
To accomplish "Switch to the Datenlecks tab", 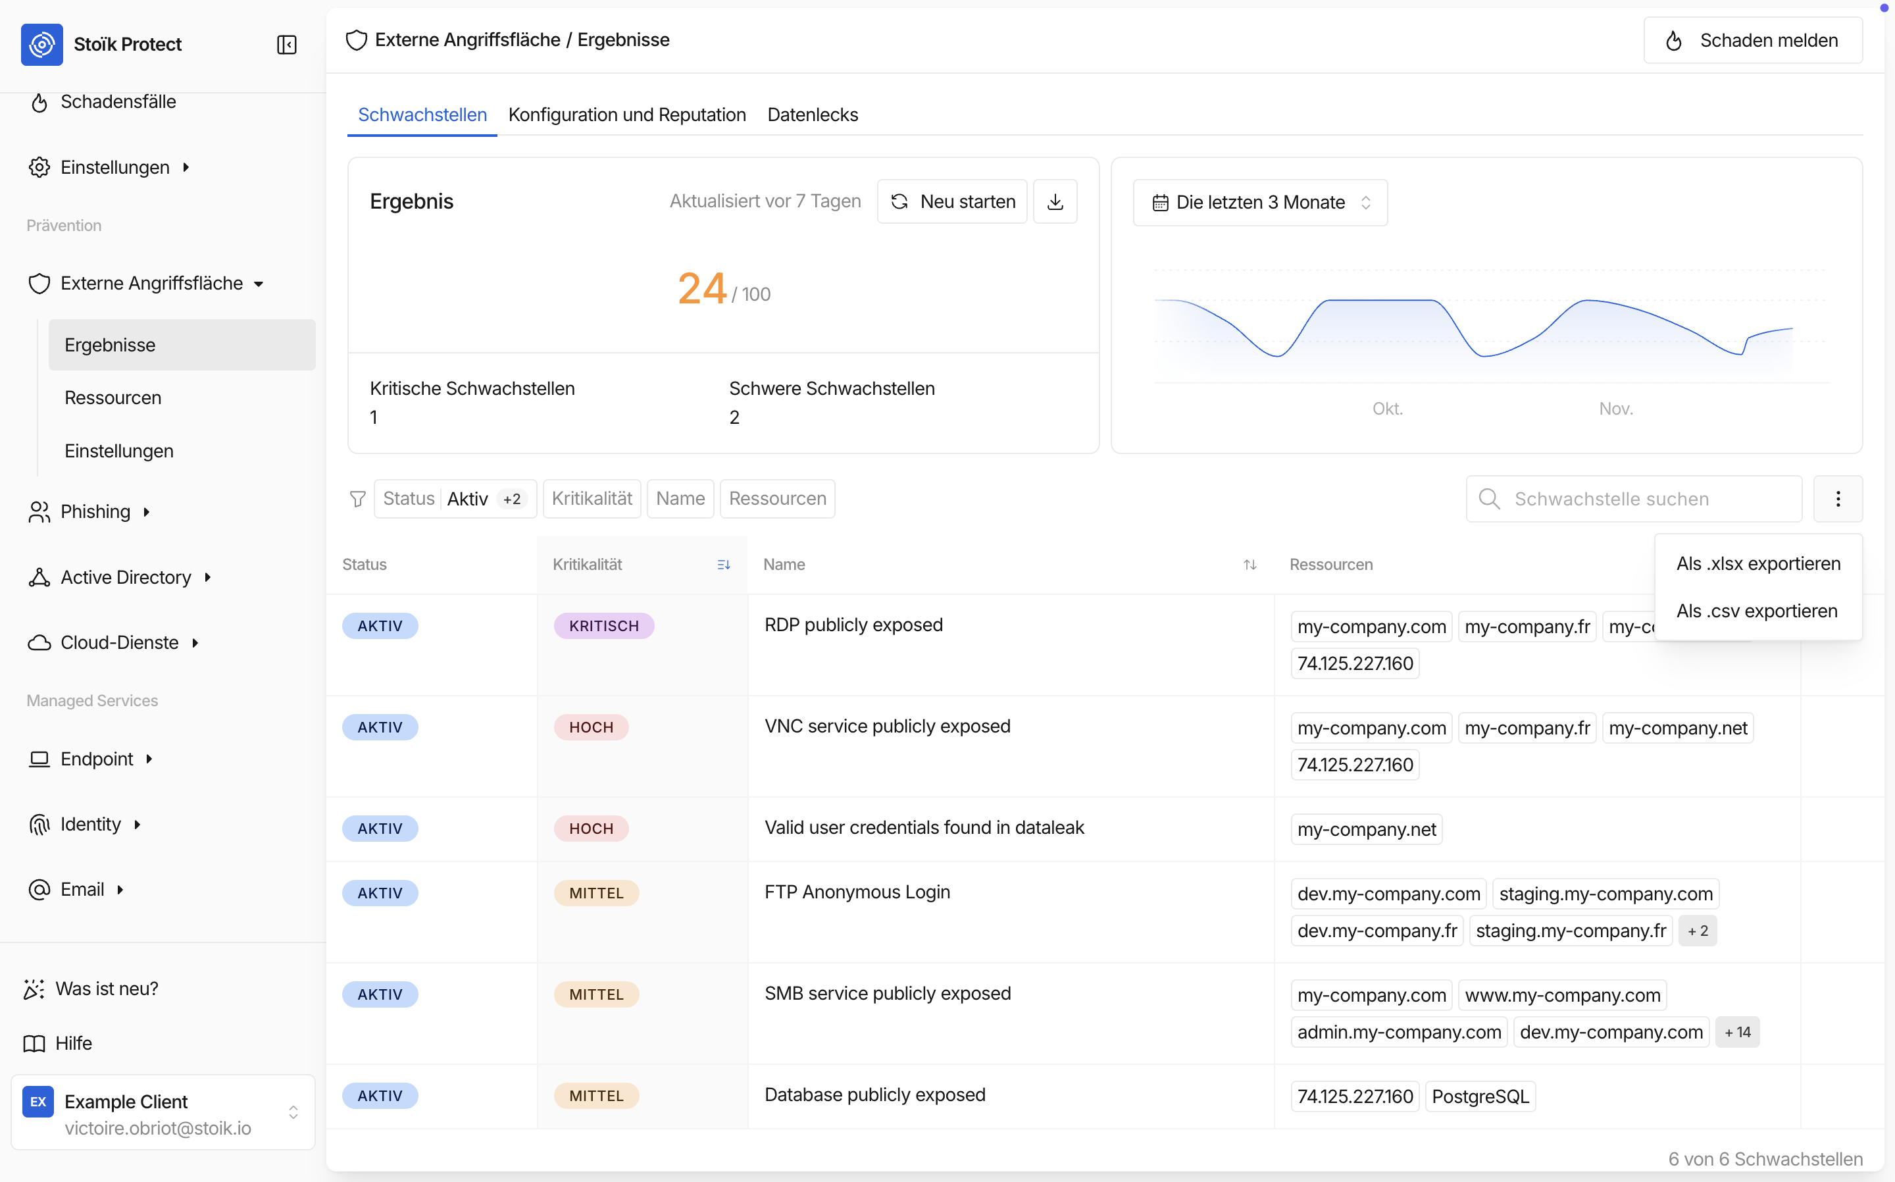I will click(x=812, y=115).
